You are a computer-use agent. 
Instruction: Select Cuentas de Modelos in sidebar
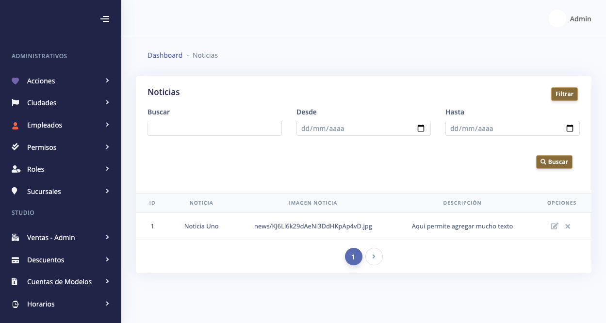coord(59,282)
